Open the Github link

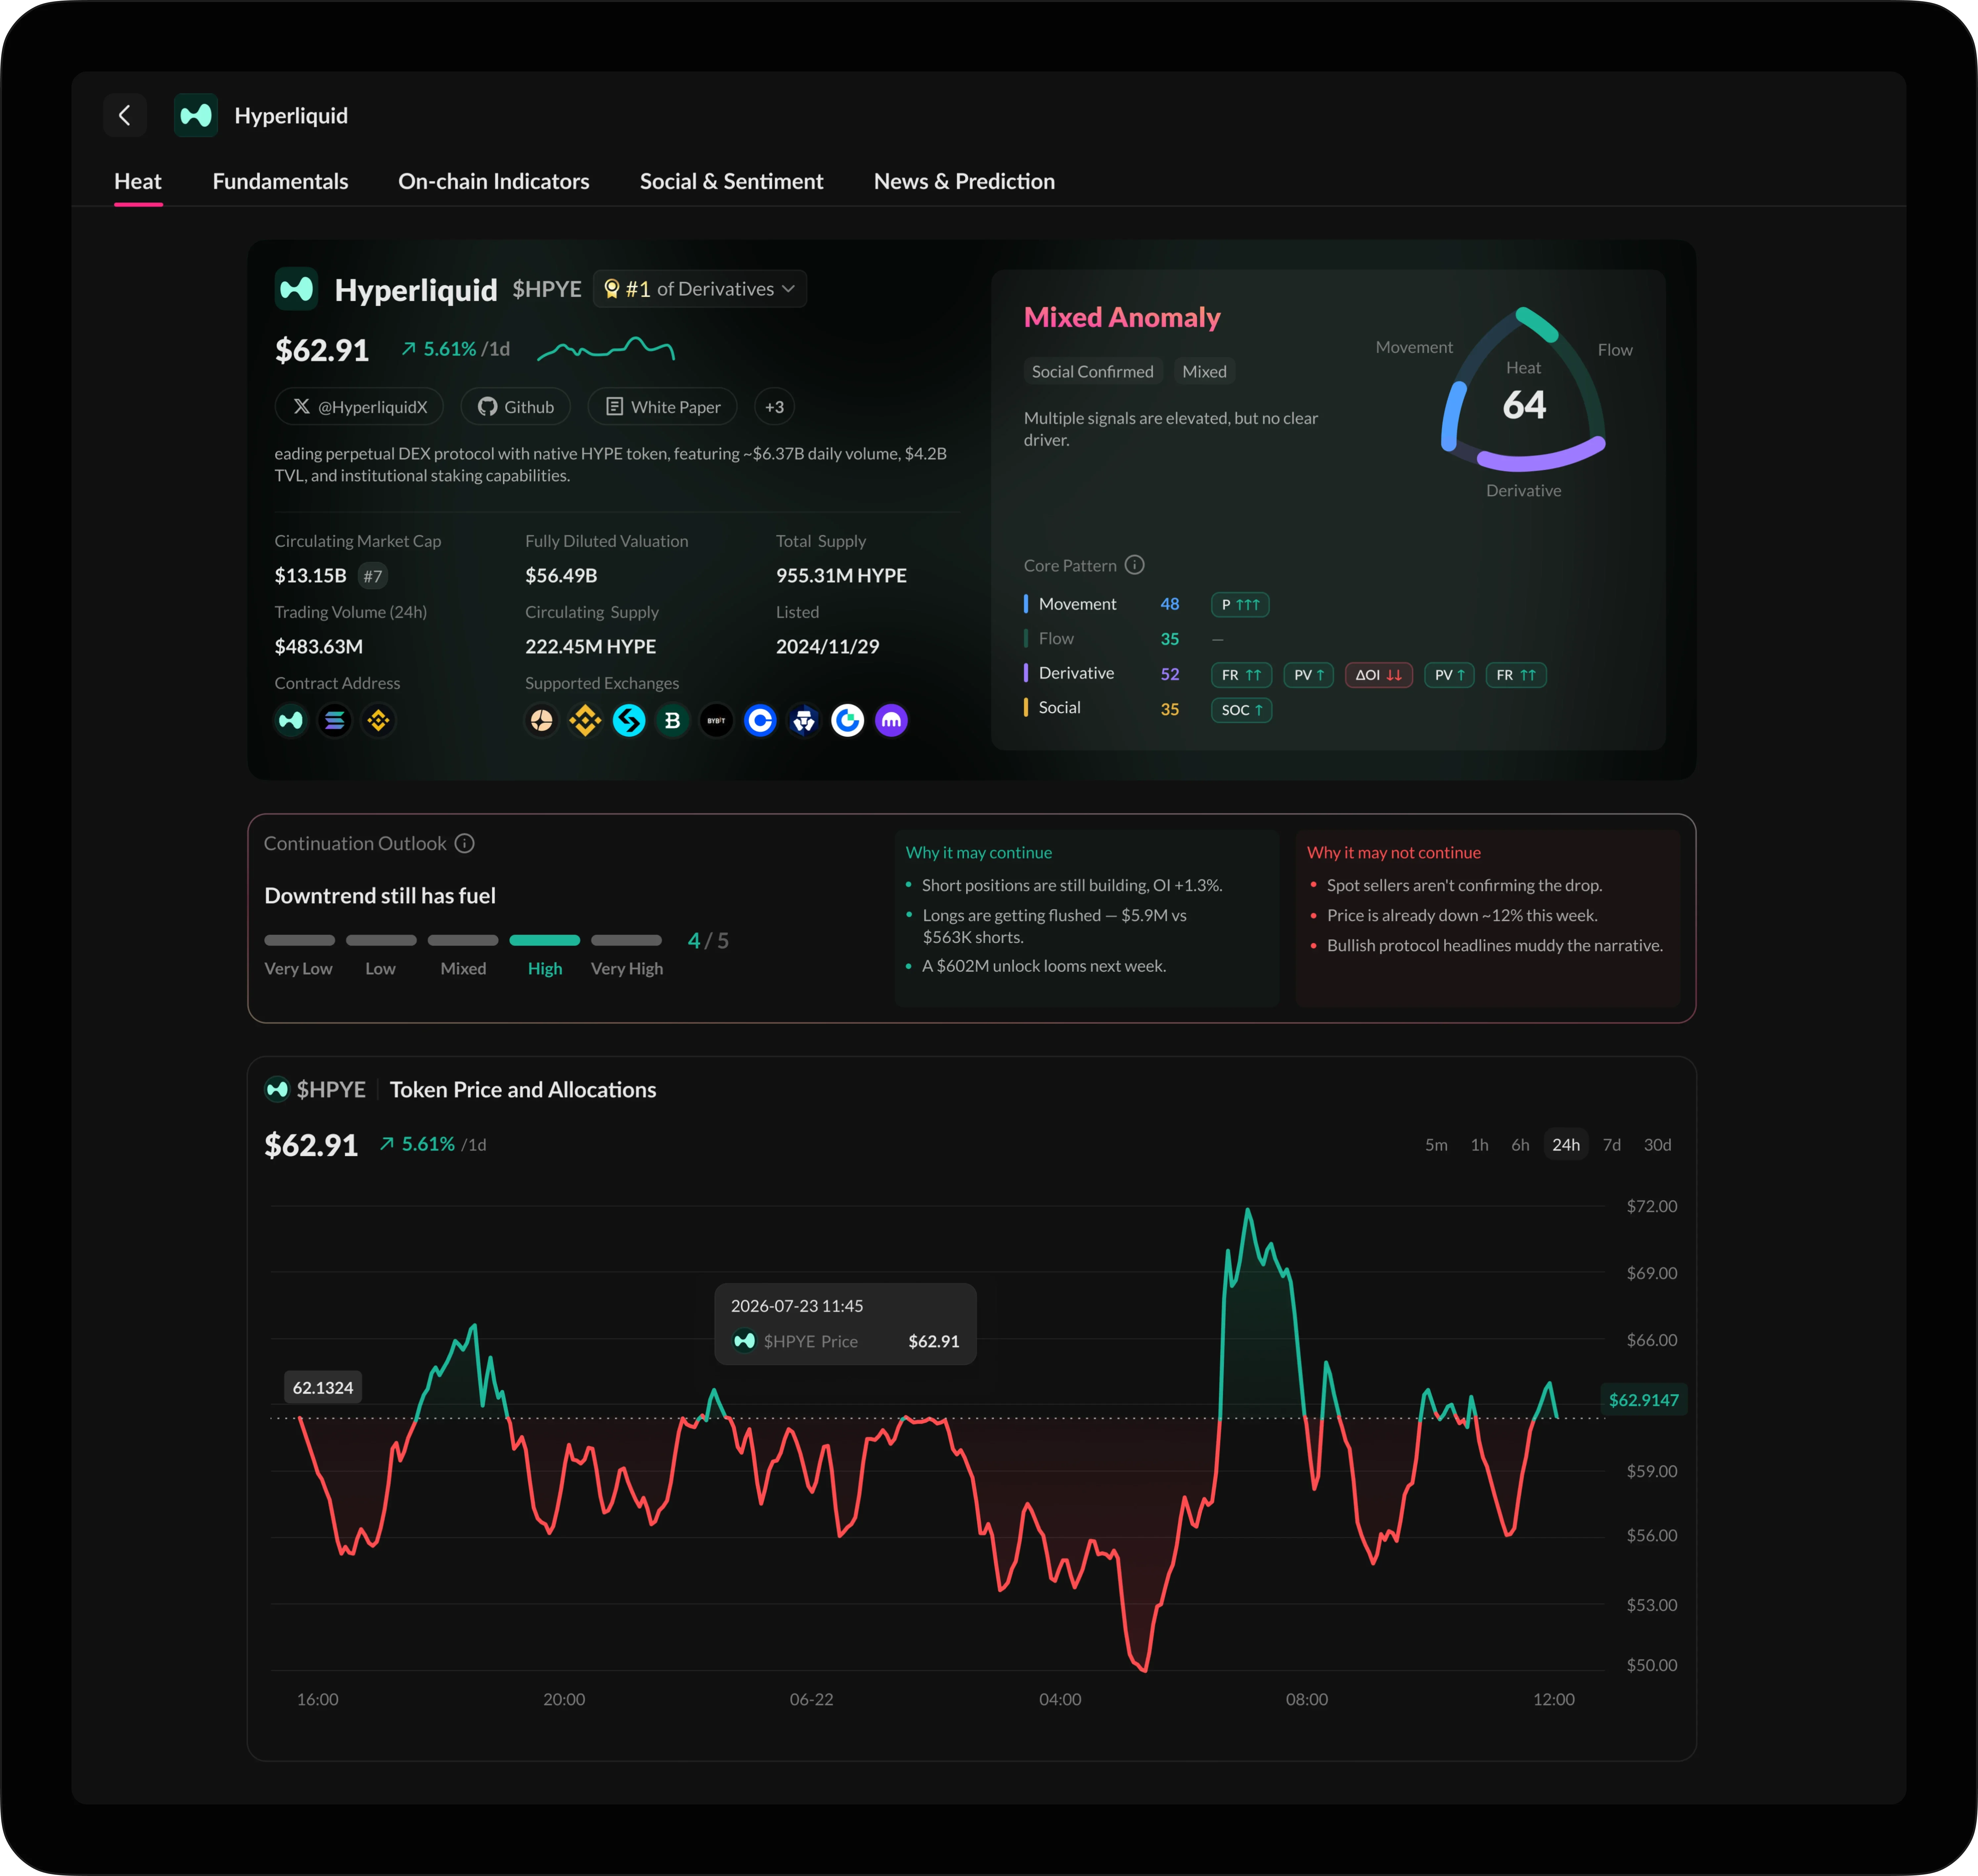point(516,407)
